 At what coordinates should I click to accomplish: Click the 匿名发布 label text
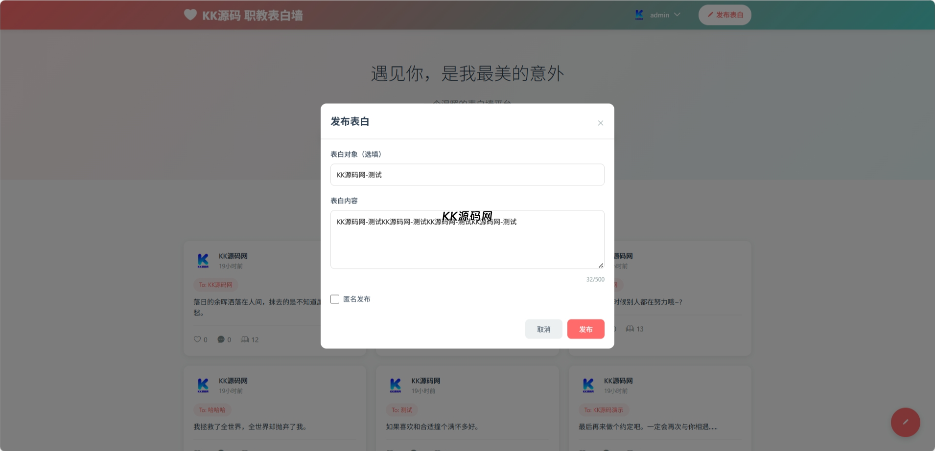pos(356,299)
